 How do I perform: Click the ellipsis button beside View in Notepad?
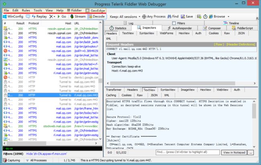(251, 153)
